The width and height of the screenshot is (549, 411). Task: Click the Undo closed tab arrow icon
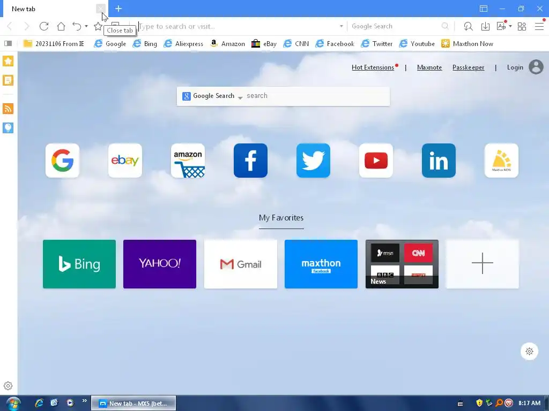77,26
